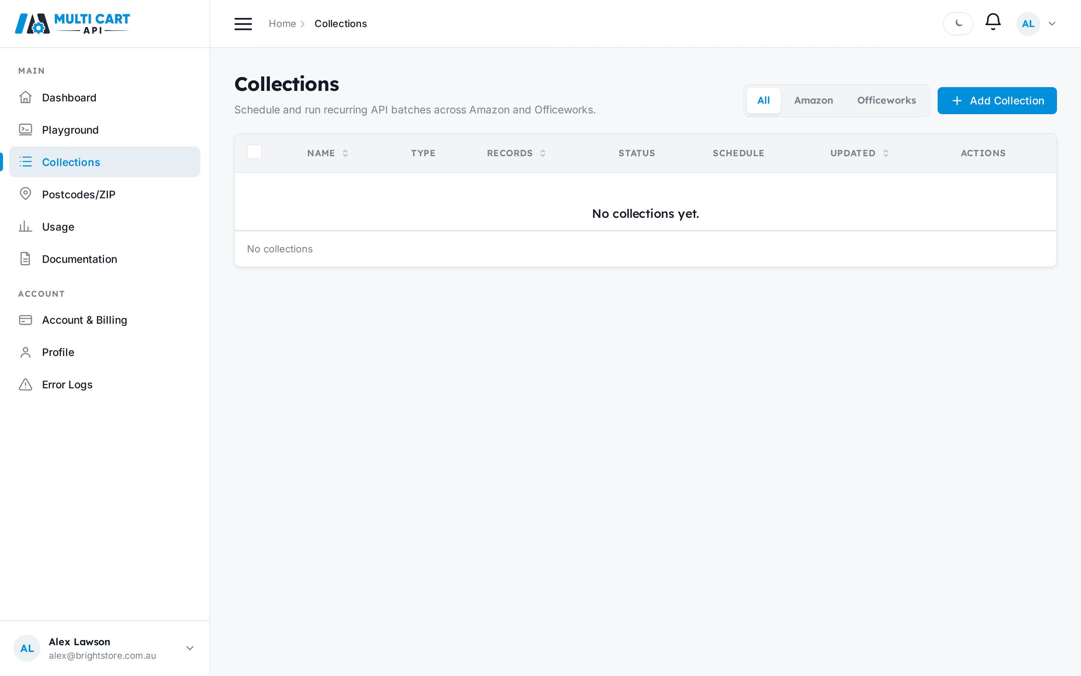Click the Multi Cart API logo
The width and height of the screenshot is (1081, 676).
point(72,24)
